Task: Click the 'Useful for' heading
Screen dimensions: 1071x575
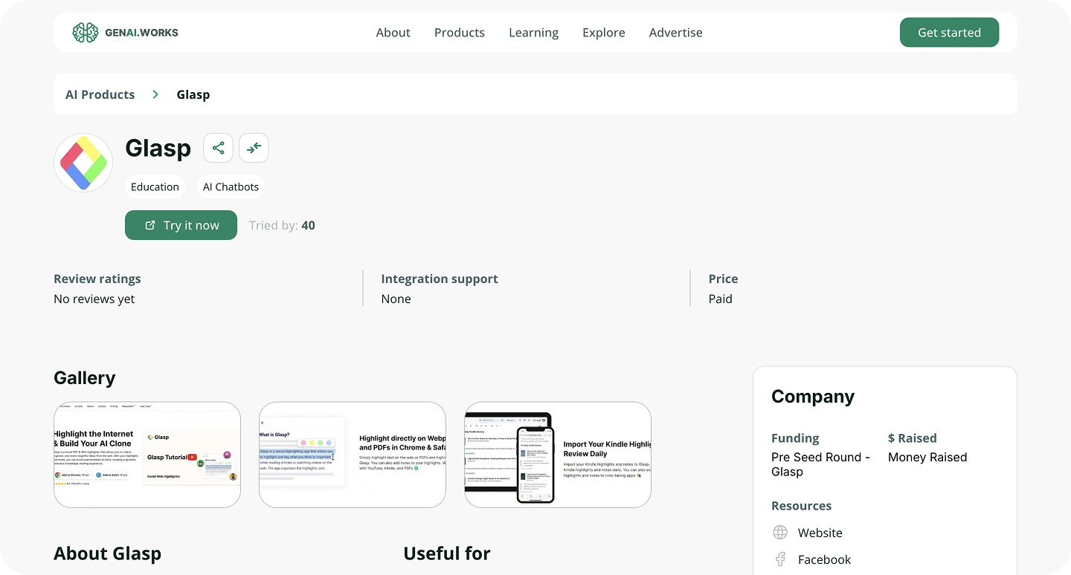Action: (x=447, y=553)
